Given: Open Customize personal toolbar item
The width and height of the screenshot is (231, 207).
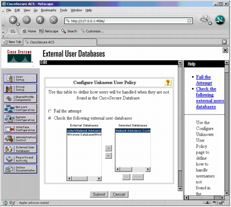Looking at the screenshot, I should [x=93, y=31].
